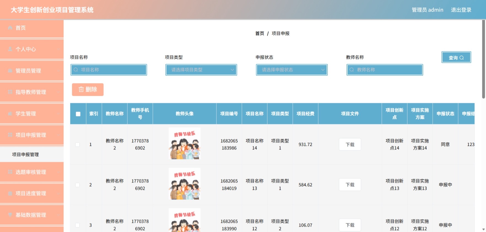Click the icon beside 学生管理
Screen dimensions: 486x232
point(10,114)
